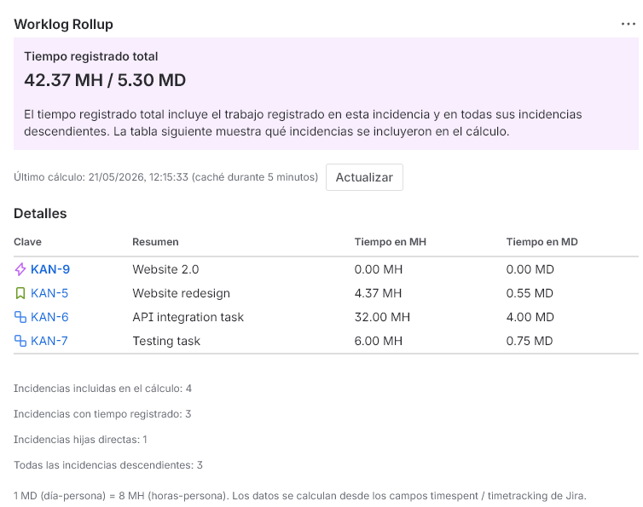This screenshot has height=507, width=643.
Task: Click the story bookmark icon beside KAN-5
Action: click(20, 293)
